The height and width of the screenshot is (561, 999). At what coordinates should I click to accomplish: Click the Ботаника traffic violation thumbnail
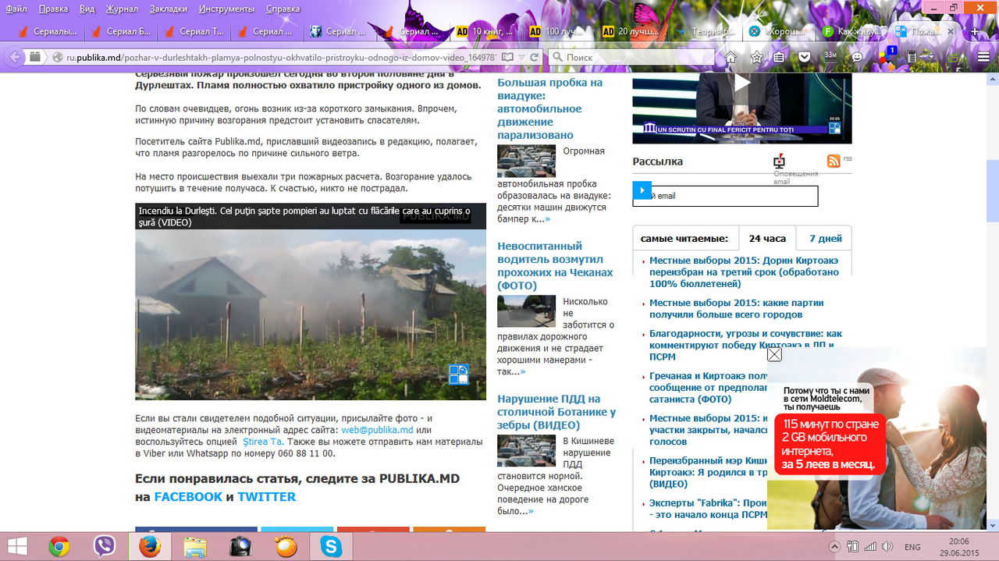[526, 451]
